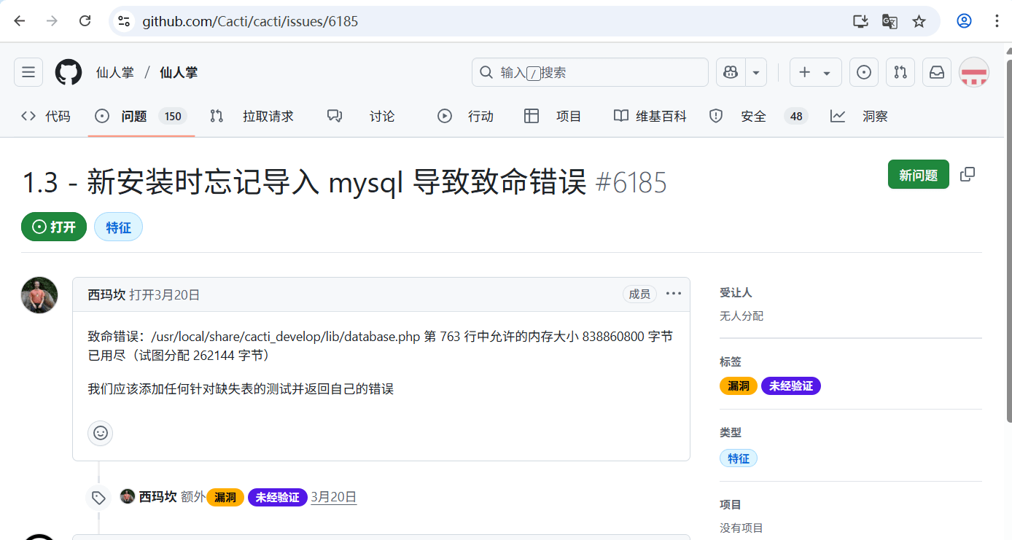The height and width of the screenshot is (540, 1012).
Task: Switch to the 安全 tab
Action: click(x=758, y=116)
